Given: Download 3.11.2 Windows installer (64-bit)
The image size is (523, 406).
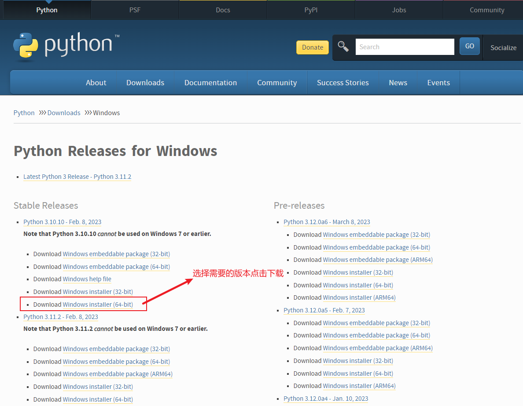Looking at the screenshot, I should [98, 399].
